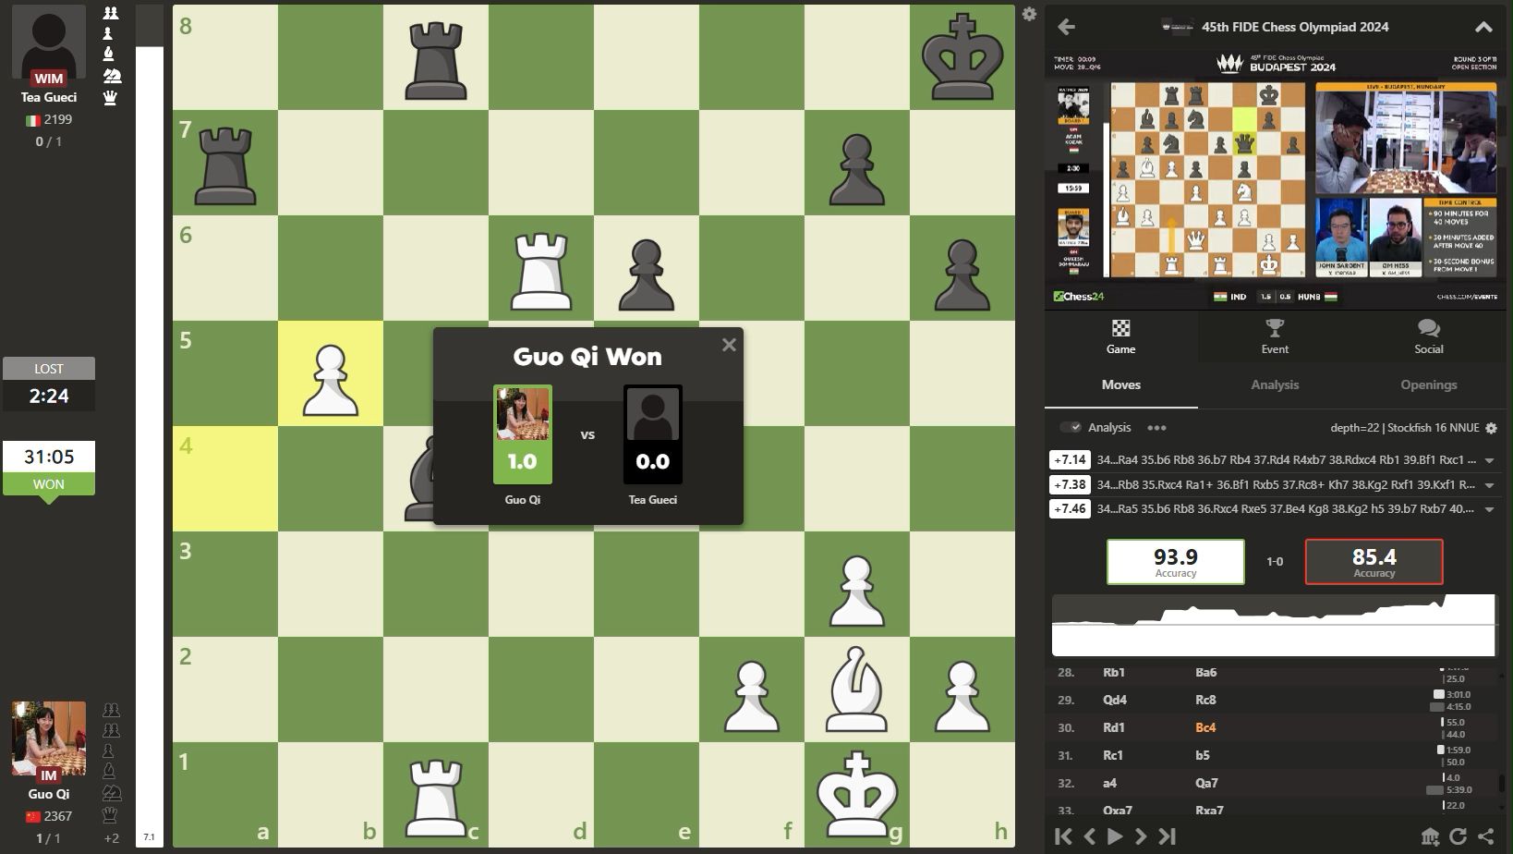Expand the +7.38 engine line

[x=1489, y=485]
